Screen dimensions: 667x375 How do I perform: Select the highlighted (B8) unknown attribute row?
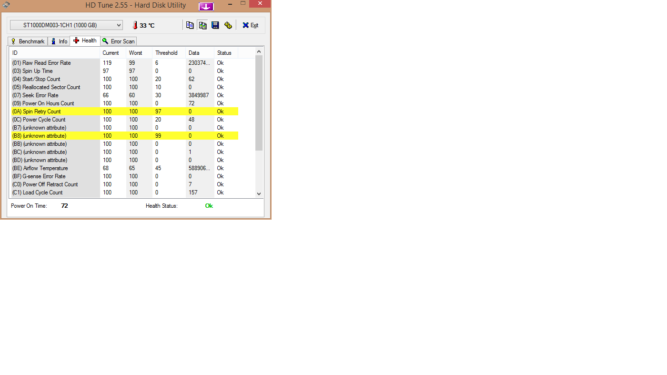click(x=124, y=136)
